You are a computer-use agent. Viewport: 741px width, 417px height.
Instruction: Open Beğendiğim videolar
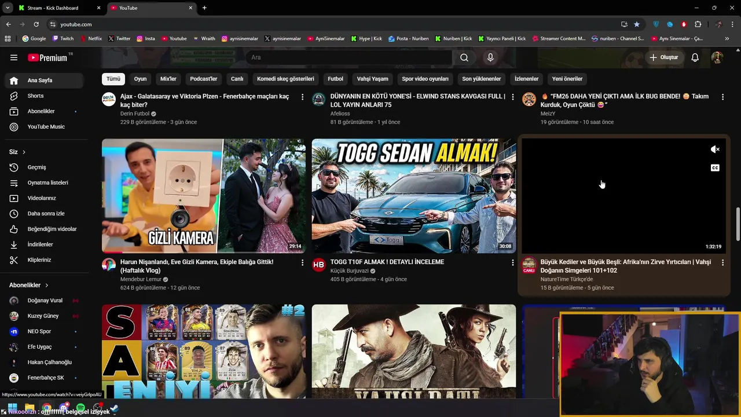tap(44, 229)
